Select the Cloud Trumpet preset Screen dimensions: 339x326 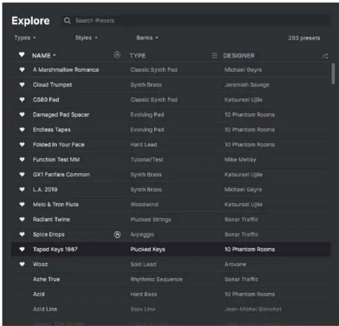[x=52, y=85]
